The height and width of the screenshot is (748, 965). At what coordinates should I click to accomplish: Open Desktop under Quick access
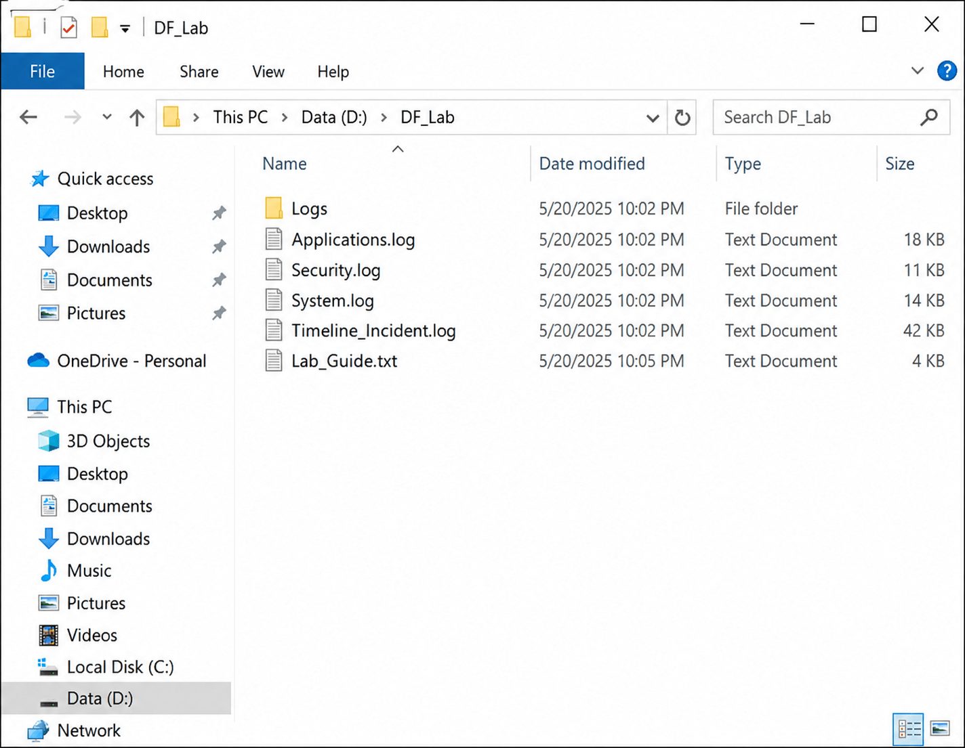pos(97,213)
